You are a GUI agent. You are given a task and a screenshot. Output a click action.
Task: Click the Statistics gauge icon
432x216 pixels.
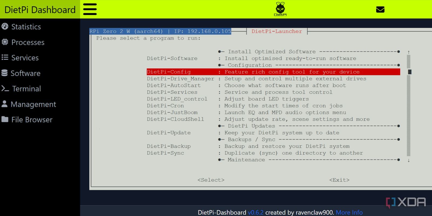tap(5, 26)
